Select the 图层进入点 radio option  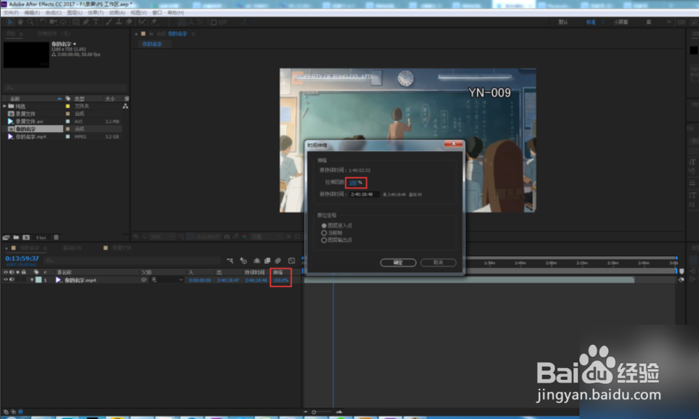click(324, 226)
